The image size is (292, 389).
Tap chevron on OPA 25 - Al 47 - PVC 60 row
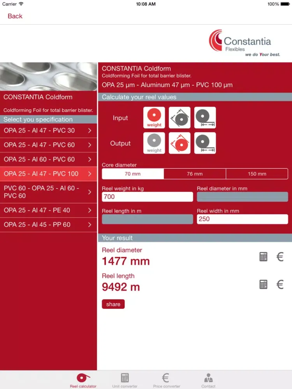90,145
